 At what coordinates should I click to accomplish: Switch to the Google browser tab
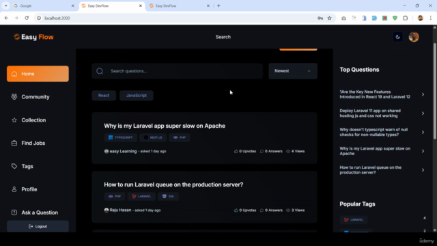tap(44, 5)
